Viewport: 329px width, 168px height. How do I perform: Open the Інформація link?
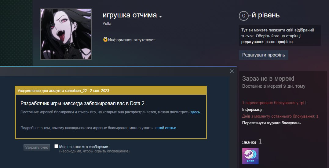click(x=253, y=109)
